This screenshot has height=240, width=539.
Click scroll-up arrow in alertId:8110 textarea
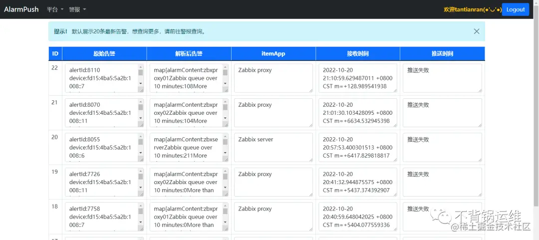(141, 67)
